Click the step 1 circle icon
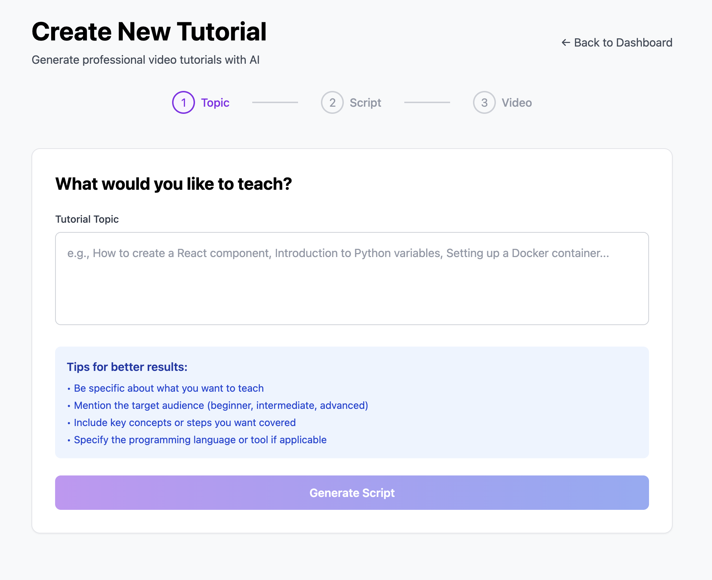The height and width of the screenshot is (580, 712). (x=184, y=103)
